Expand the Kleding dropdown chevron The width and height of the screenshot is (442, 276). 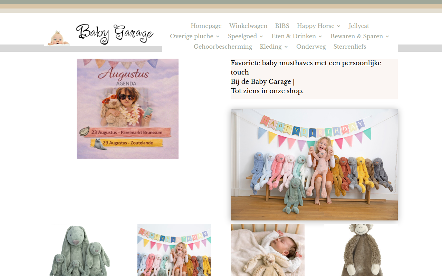coord(286,47)
